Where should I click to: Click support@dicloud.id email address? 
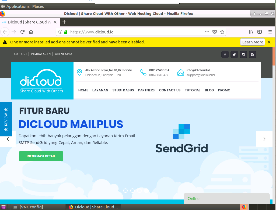[x=201, y=75]
